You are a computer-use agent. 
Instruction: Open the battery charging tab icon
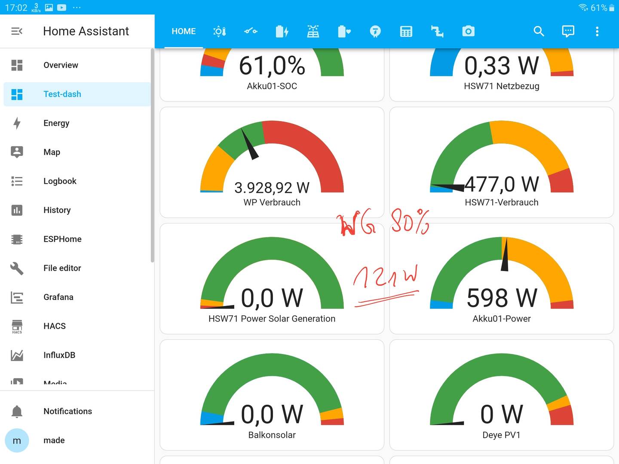coord(282,31)
